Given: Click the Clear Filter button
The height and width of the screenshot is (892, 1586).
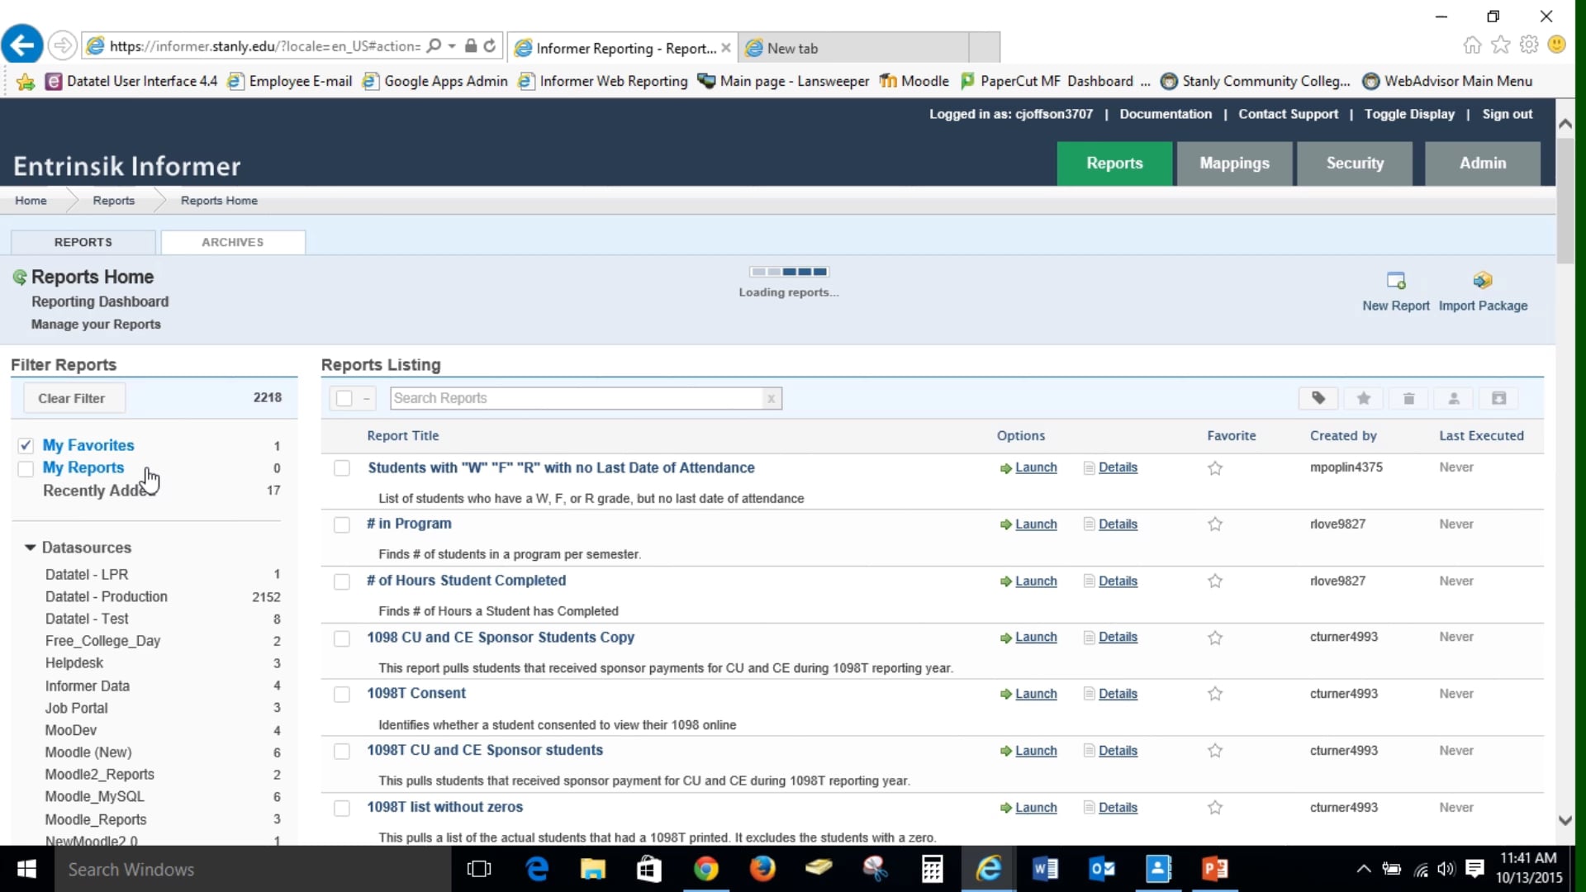Looking at the screenshot, I should (72, 398).
